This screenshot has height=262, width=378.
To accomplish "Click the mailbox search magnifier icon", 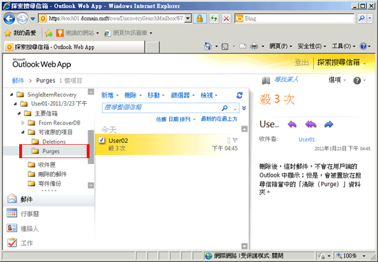I will [x=225, y=108].
